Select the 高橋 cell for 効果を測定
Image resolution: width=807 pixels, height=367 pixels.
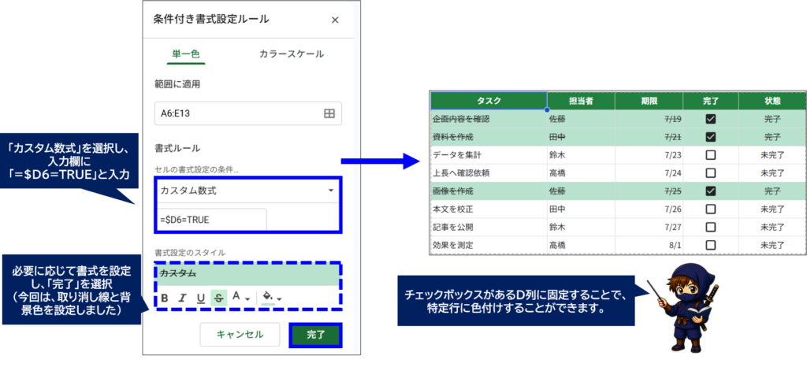[x=581, y=245]
